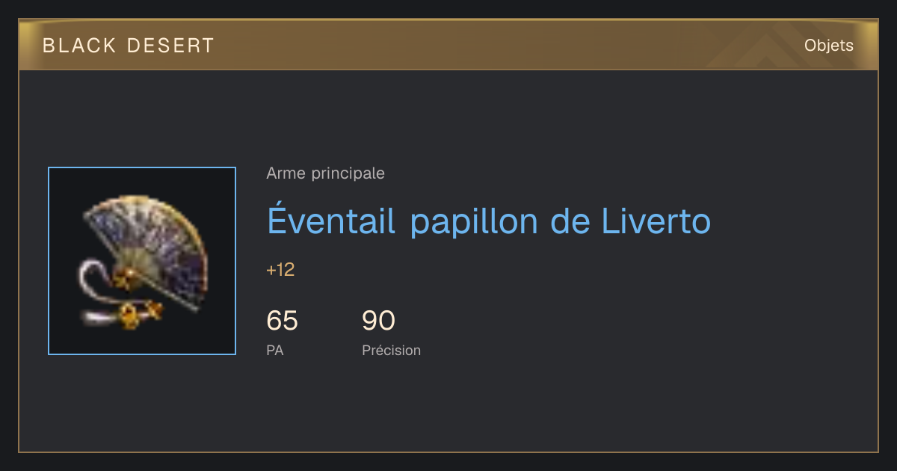Click the word Éventail in item name
The image size is (897, 471).
[x=331, y=221]
